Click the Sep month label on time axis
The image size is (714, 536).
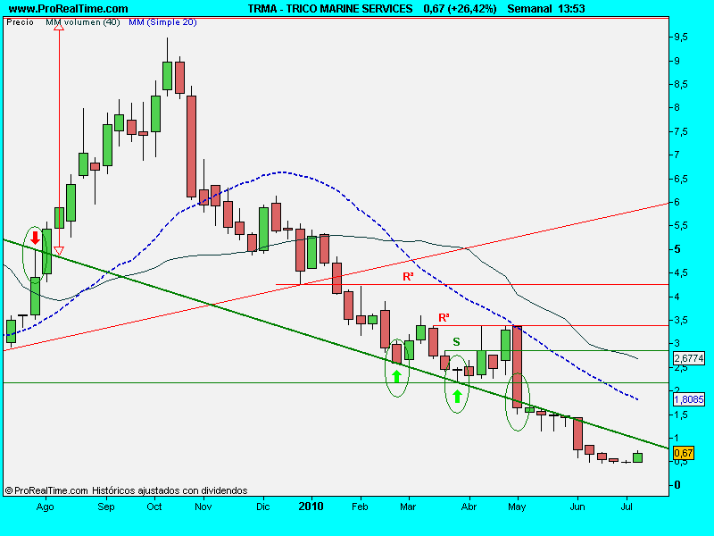pos(106,507)
